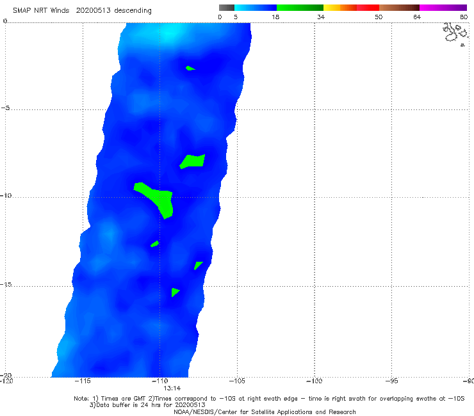Click the latitude label "-15"
The image size is (474, 416).
6,284
